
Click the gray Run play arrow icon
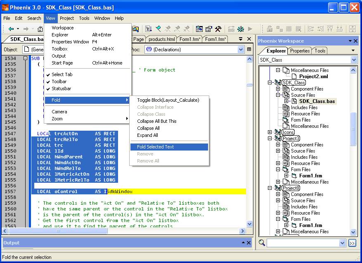(250, 29)
